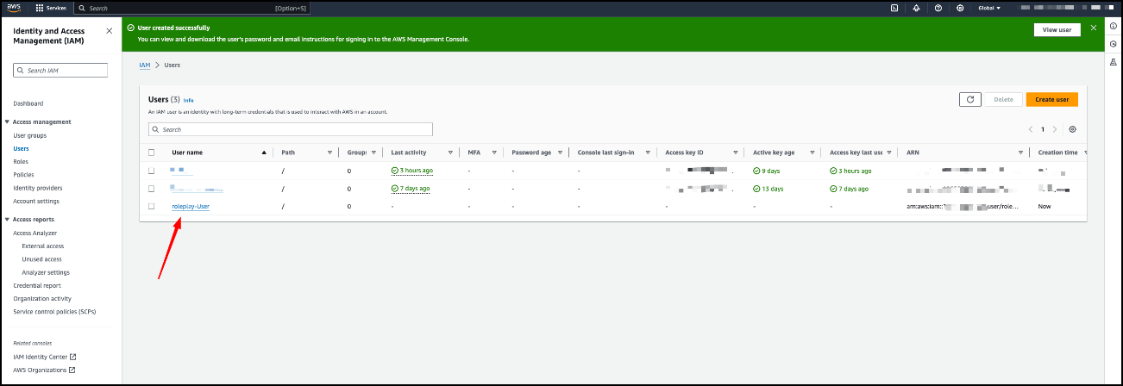Click the '9 days' active key age
The image size is (1123, 386).
click(769, 171)
